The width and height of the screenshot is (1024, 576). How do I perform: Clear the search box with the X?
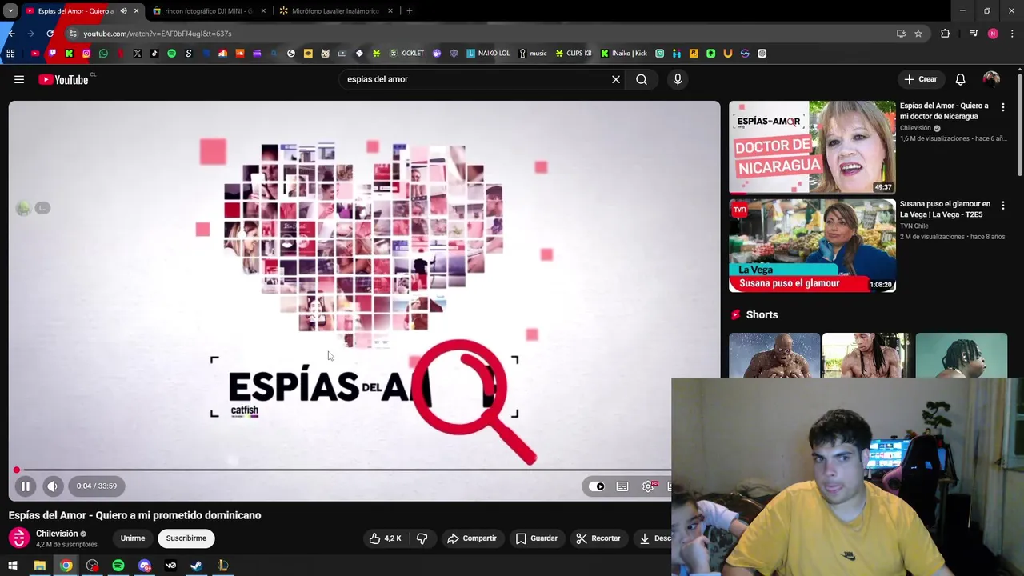tap(616, 79)
